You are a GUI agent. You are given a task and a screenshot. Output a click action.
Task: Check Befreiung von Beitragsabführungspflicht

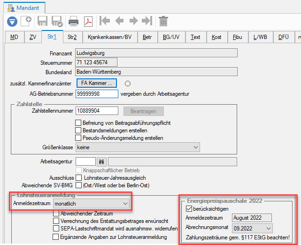click(x=78, y=123)
